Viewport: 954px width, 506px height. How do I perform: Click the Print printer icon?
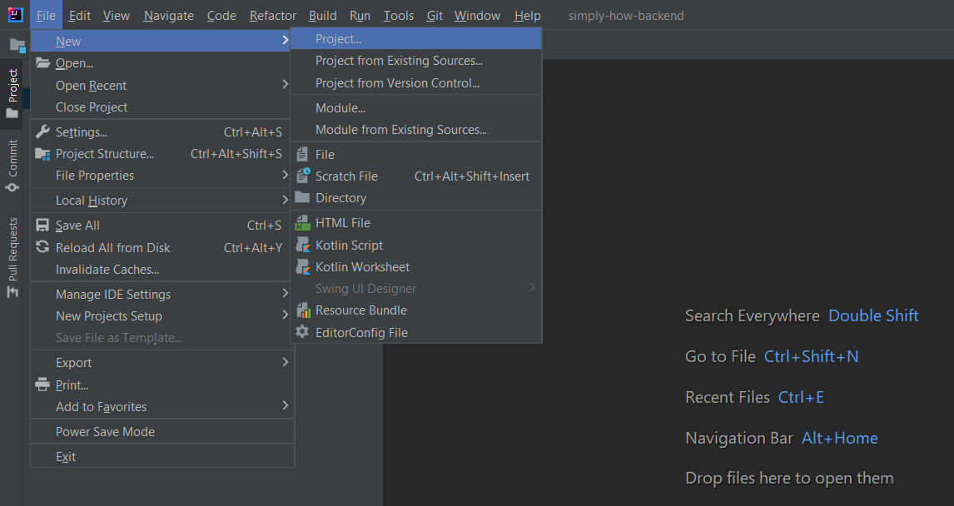tap(42, 384)
